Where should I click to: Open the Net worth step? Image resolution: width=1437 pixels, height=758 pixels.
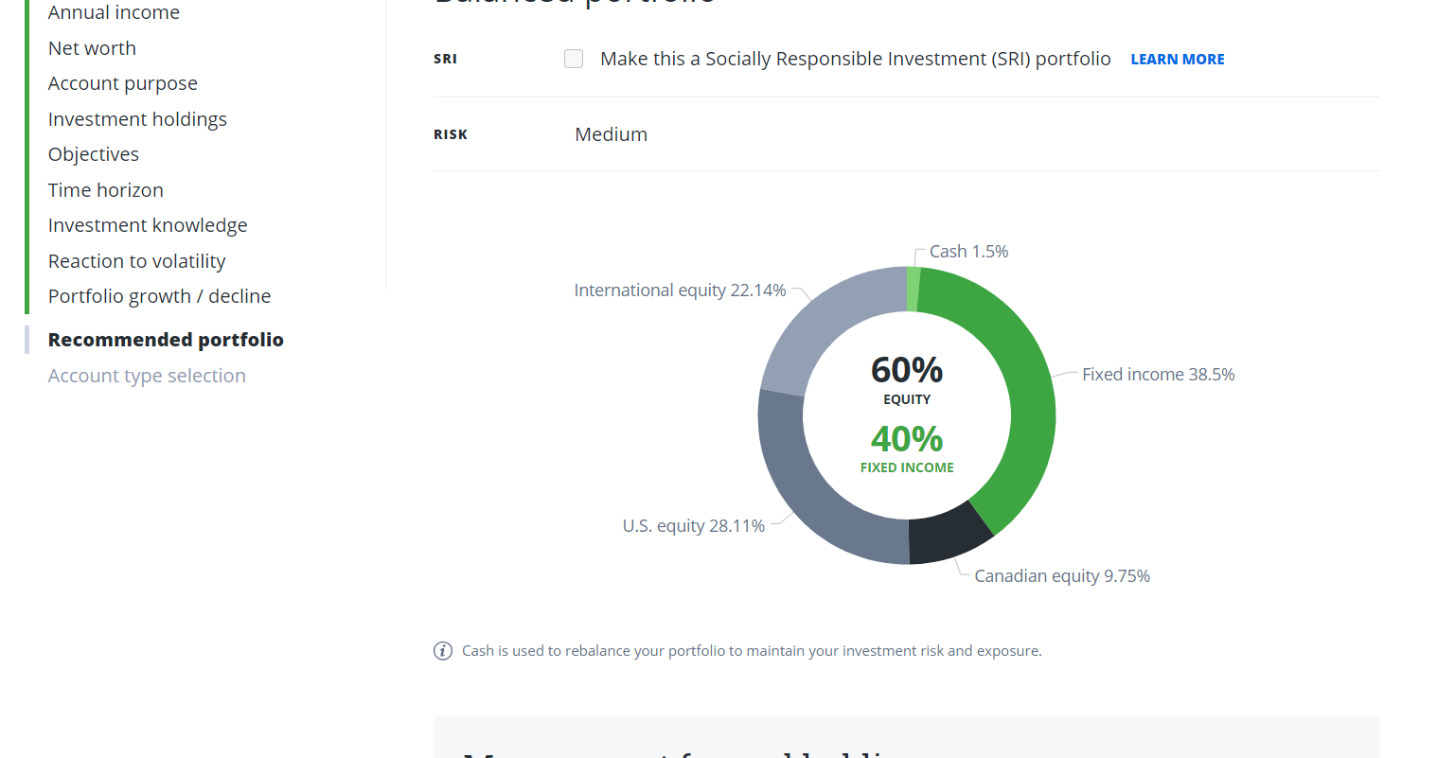coord(92,48)
